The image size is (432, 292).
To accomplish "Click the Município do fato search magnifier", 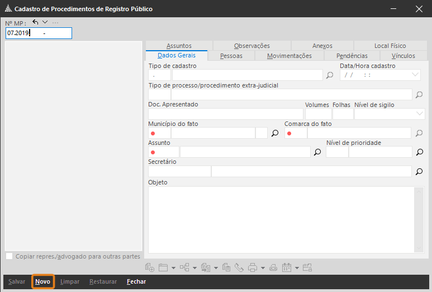I will (x=275, y=133).
